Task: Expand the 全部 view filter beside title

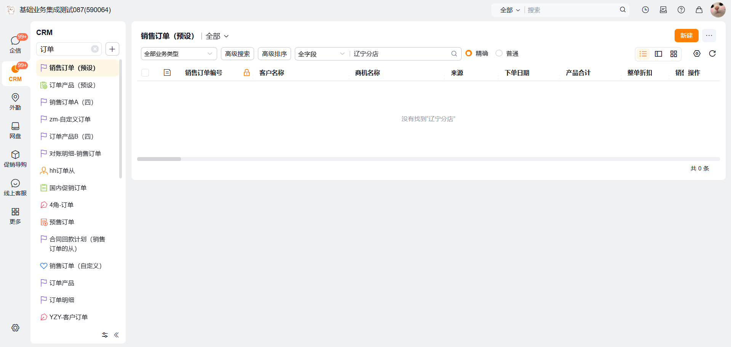Action: tap(217, 36)
